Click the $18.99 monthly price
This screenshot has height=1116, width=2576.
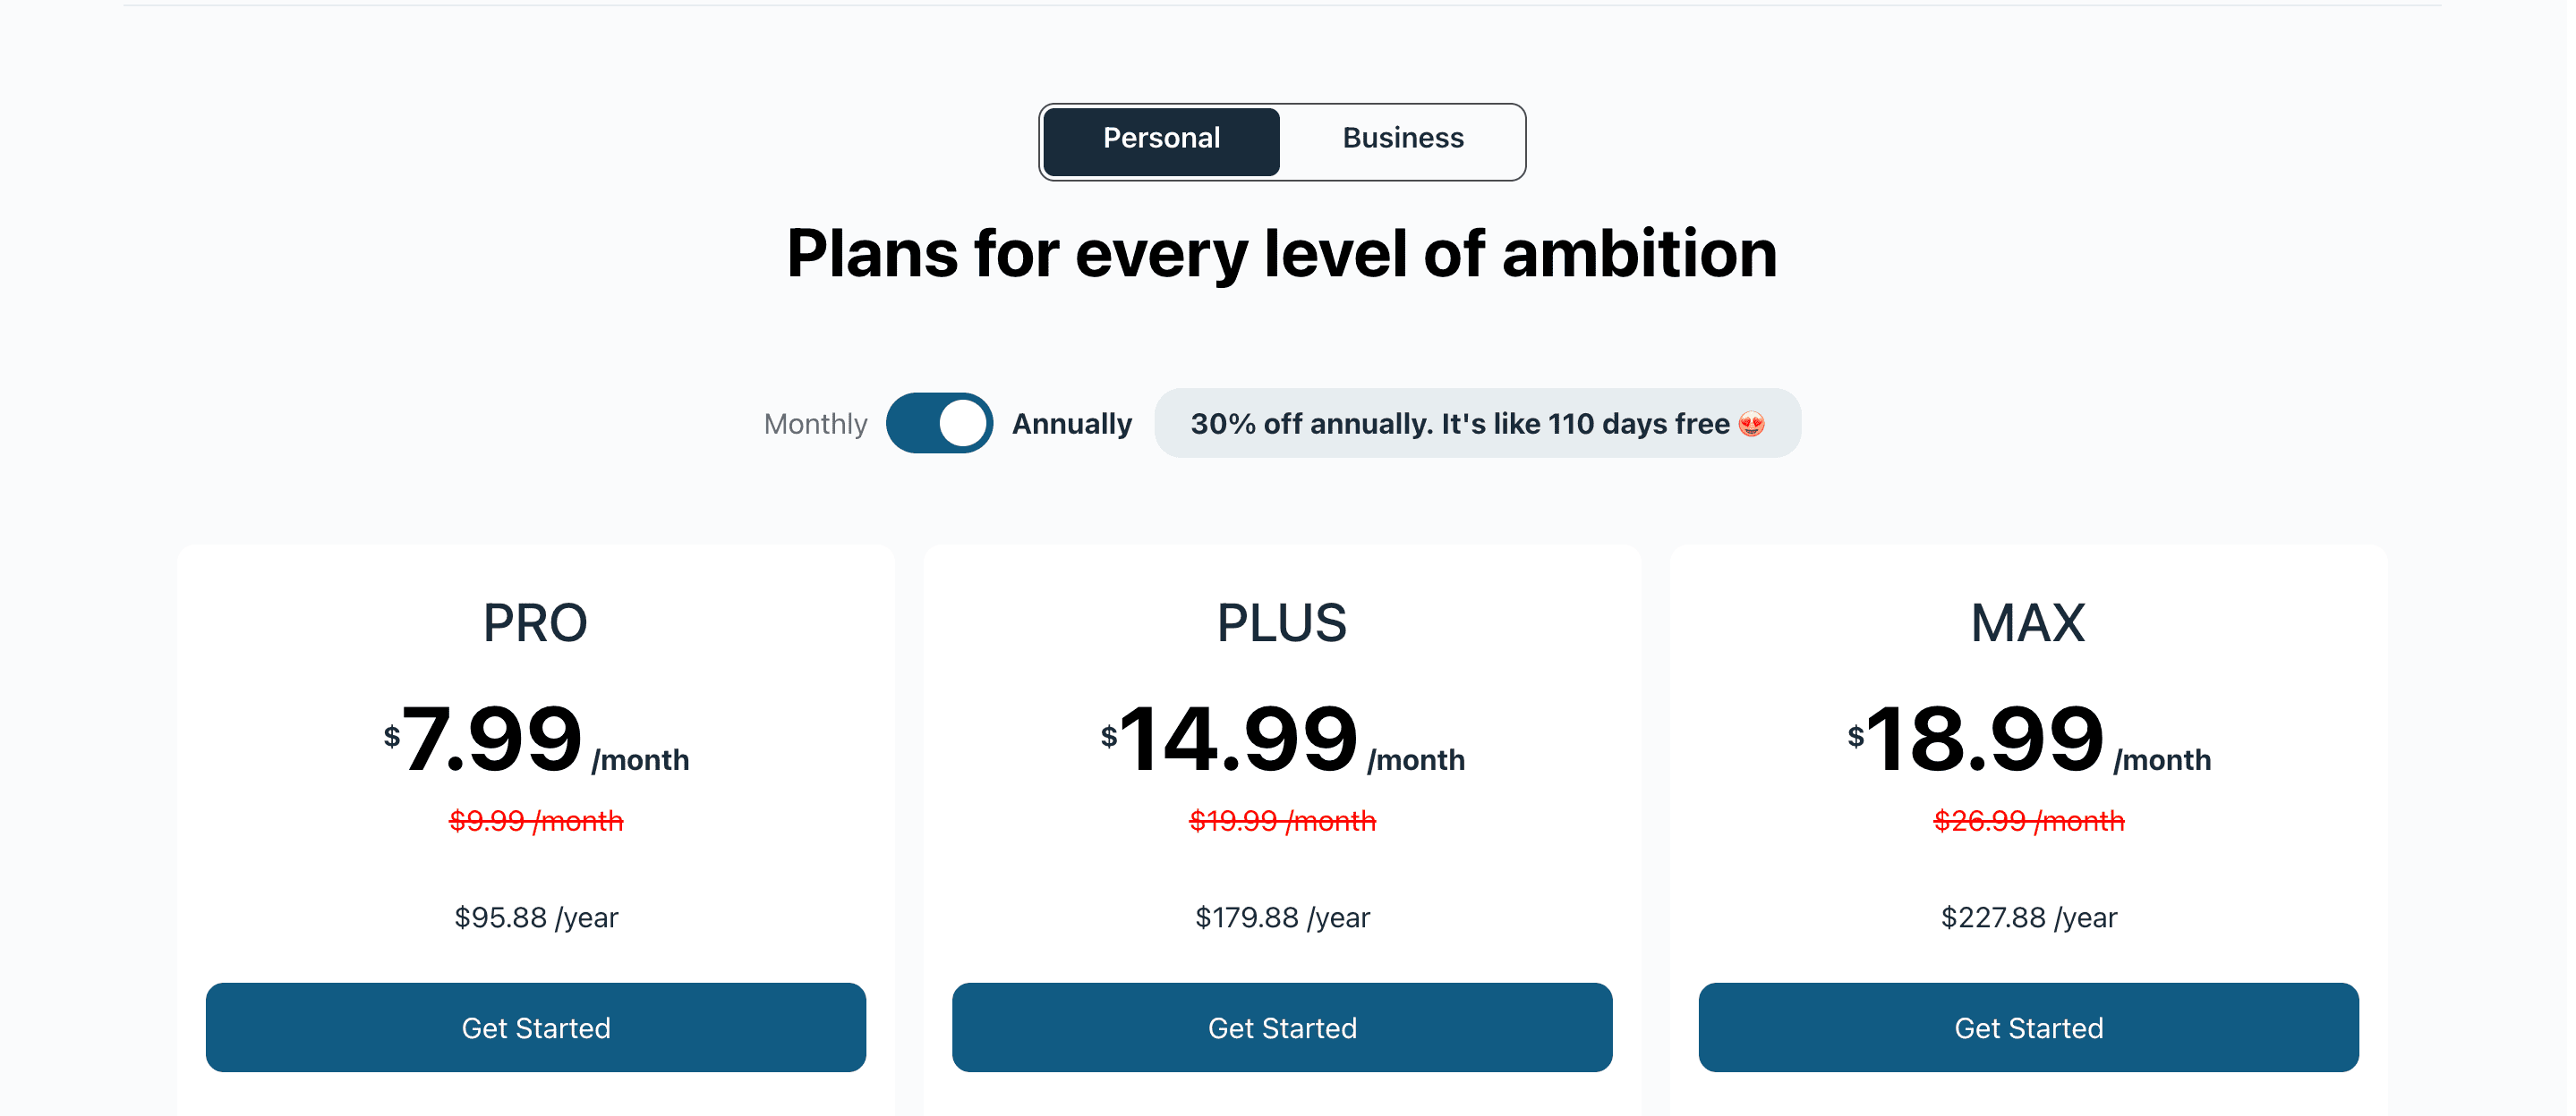click(1983, 740)
